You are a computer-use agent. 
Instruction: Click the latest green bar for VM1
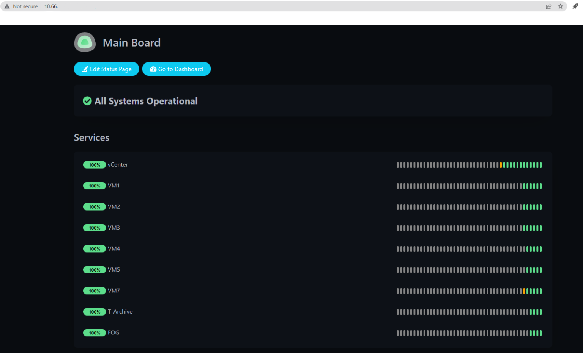tap(540, 186)
